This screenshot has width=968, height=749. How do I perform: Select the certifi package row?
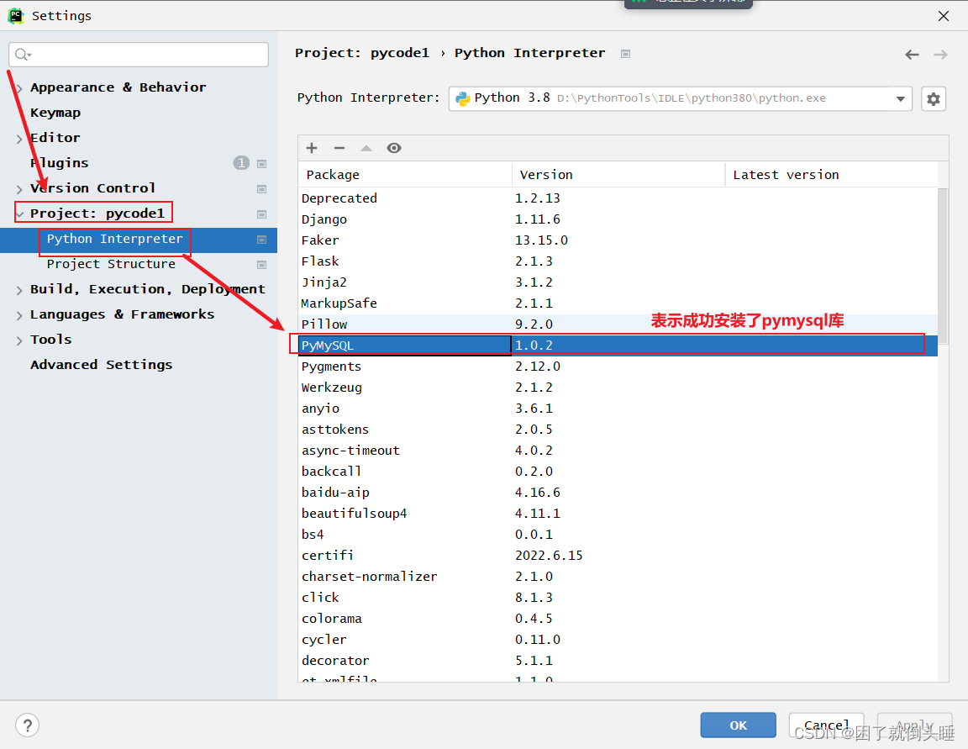pos(618,555)
